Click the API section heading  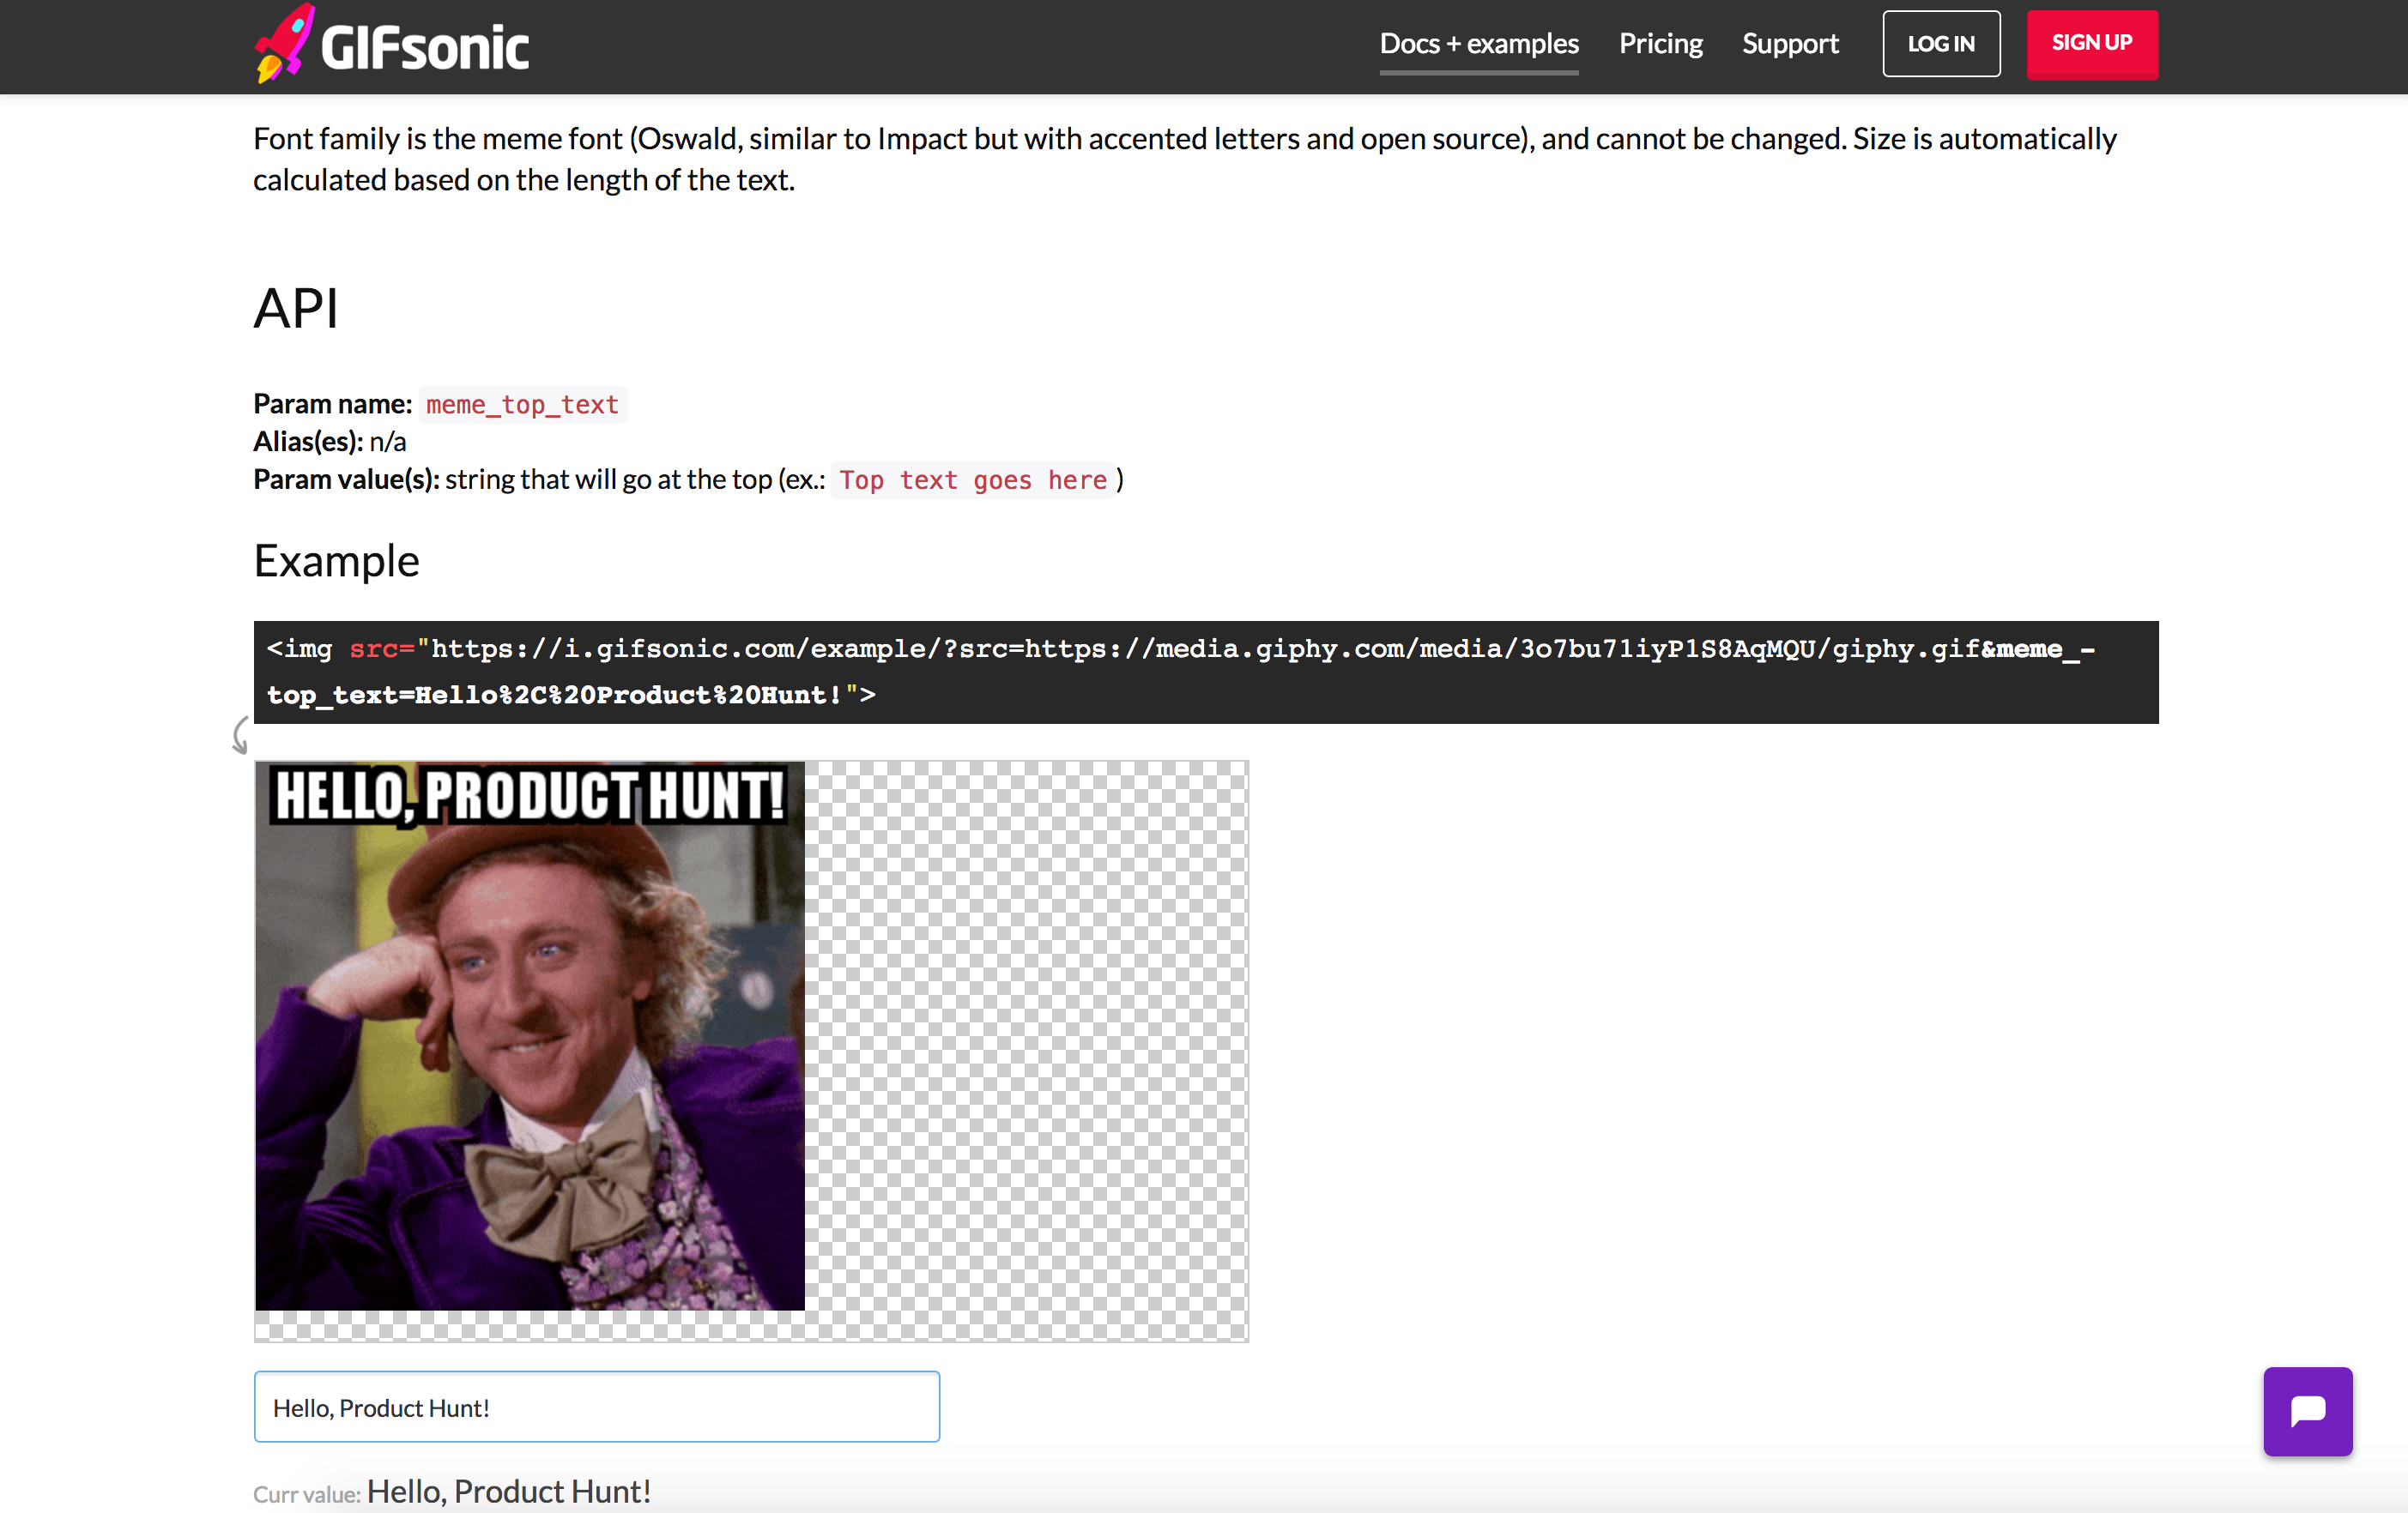click(296, 308)
